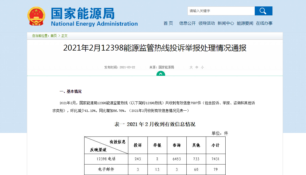
Task: Click the 小计 column header cell
Action: (215, 145)
